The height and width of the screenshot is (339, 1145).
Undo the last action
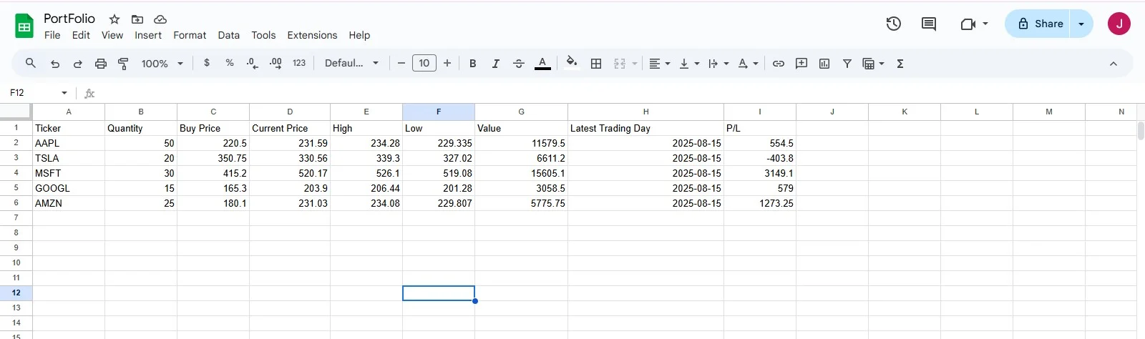click(x=55, y=64)
